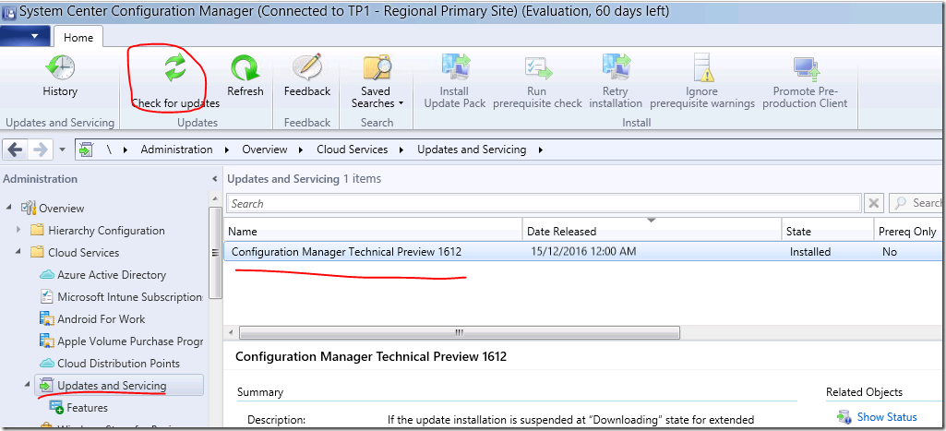
Task: Click the Search button
Action: pos(916,203)
